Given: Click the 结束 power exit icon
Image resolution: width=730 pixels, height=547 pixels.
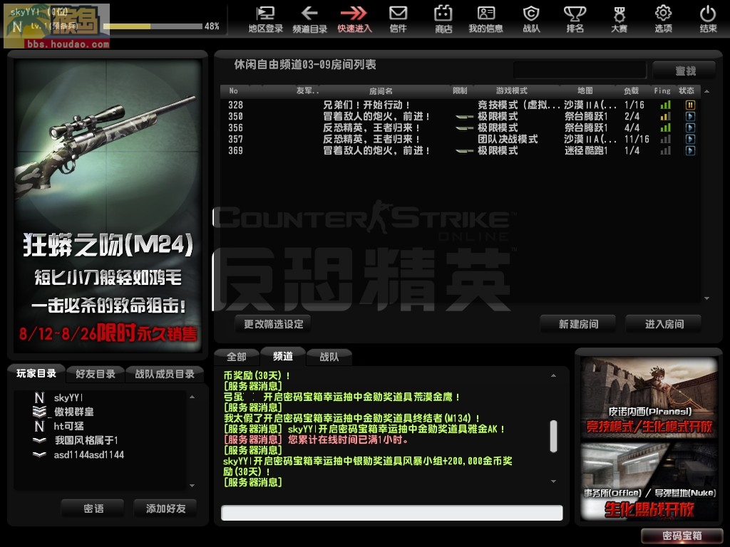Looking at the screenshot, I should pyautogui.click(x=708, y=19).
